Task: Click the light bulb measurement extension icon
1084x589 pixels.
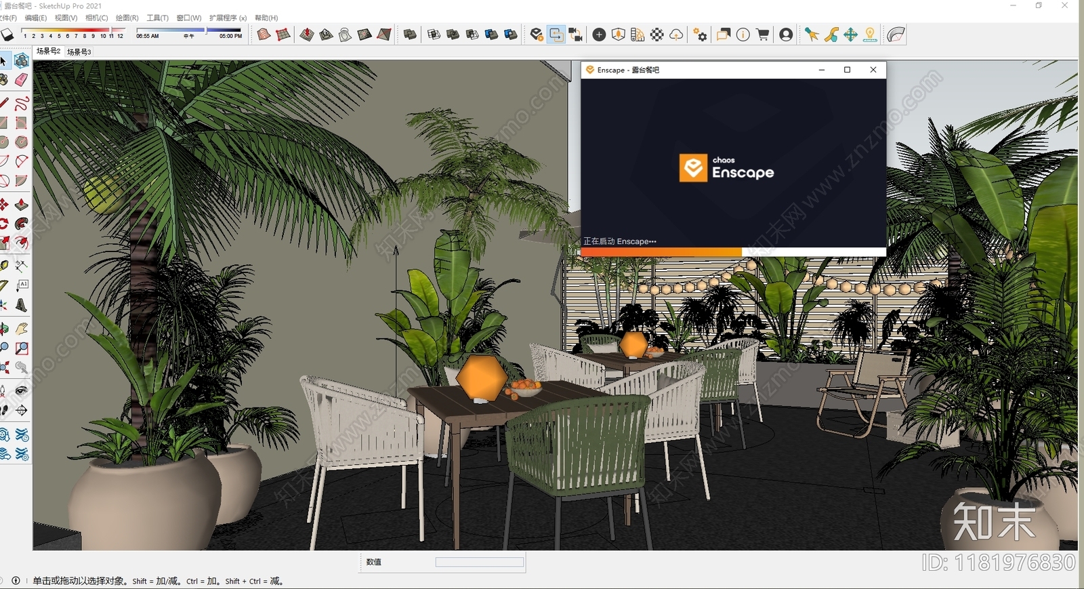Action: pos(870,35)
